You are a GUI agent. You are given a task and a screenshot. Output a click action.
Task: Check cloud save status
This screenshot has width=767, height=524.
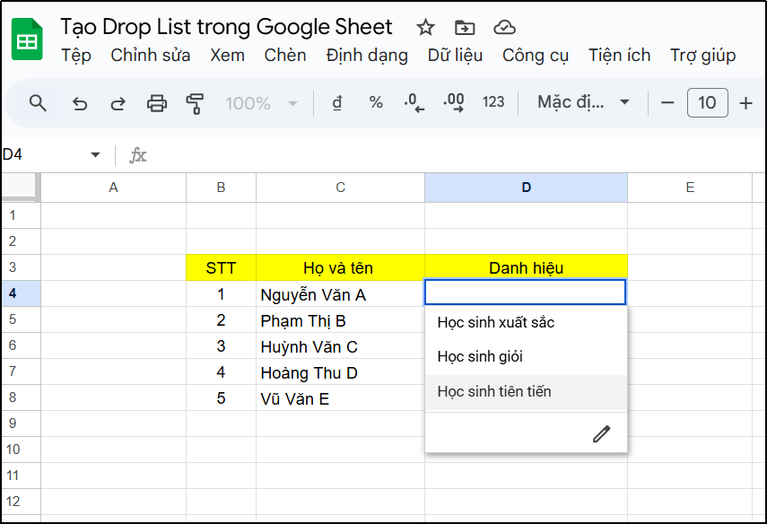504,27
